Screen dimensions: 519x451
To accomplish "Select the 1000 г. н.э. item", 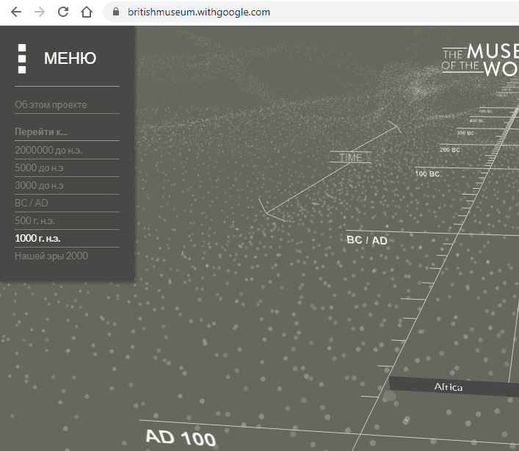I will 37,239.
